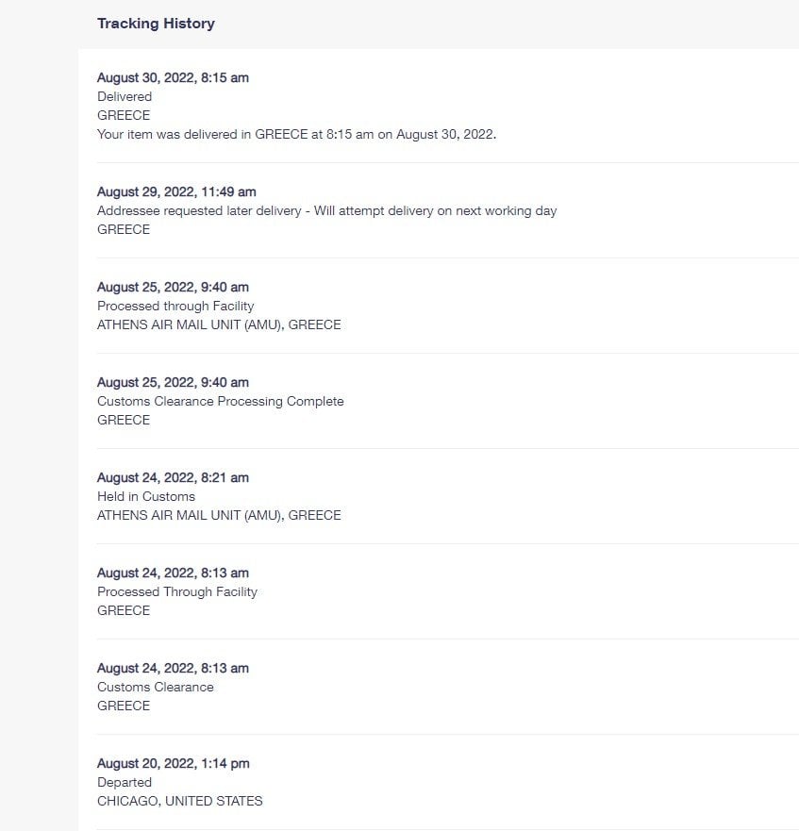Click the Processed through Facility status at Athens
Screen dimensions: 799x831
point(175,306)
